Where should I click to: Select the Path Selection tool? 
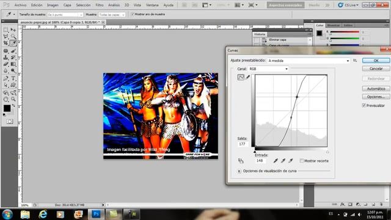[5, 86]
